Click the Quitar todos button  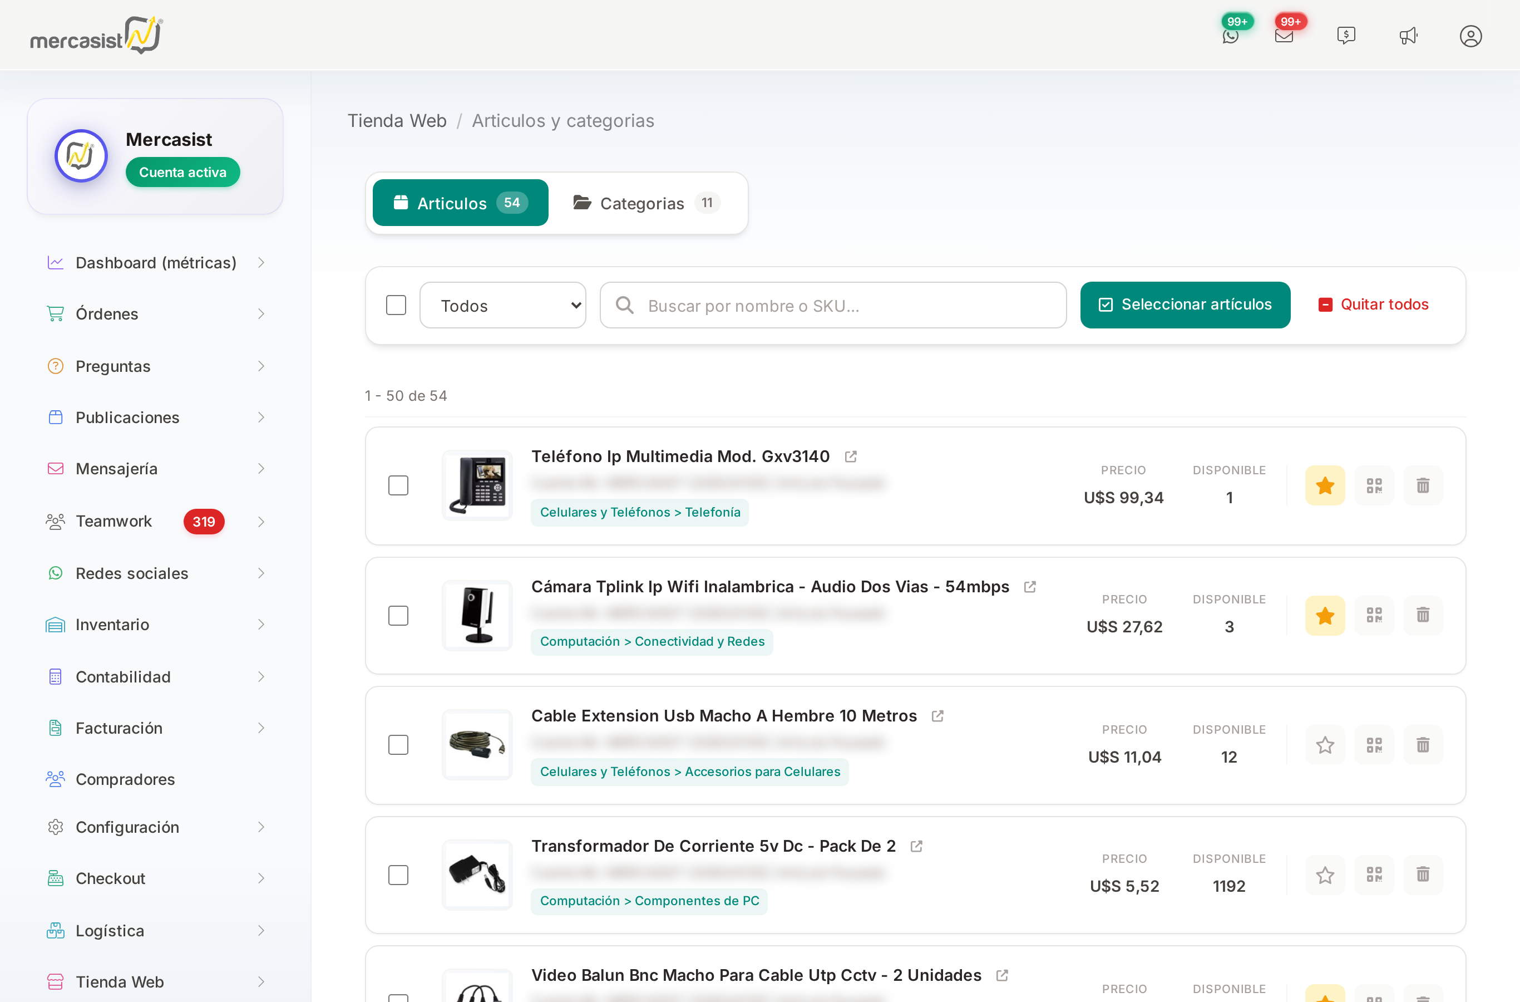tap(1374, 305)
